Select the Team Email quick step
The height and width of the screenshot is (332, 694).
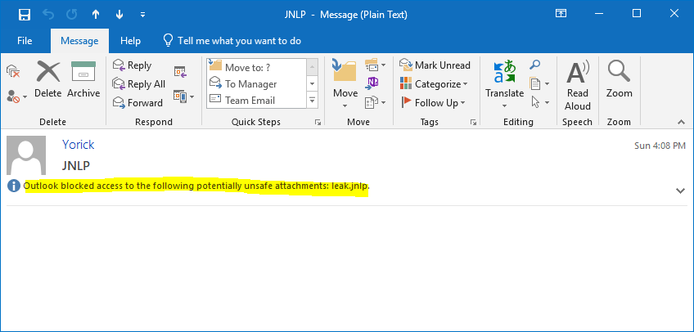[257, 101]
